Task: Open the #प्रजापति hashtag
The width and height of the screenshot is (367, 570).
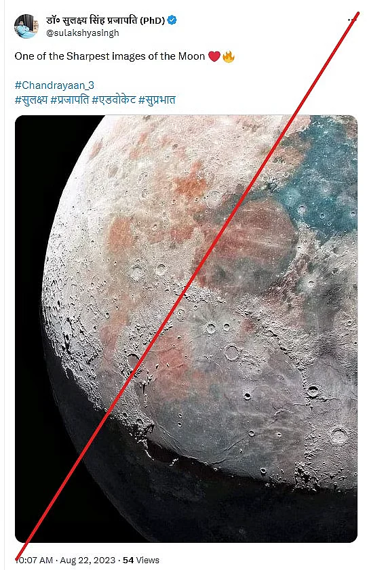Action: point(69,100)
